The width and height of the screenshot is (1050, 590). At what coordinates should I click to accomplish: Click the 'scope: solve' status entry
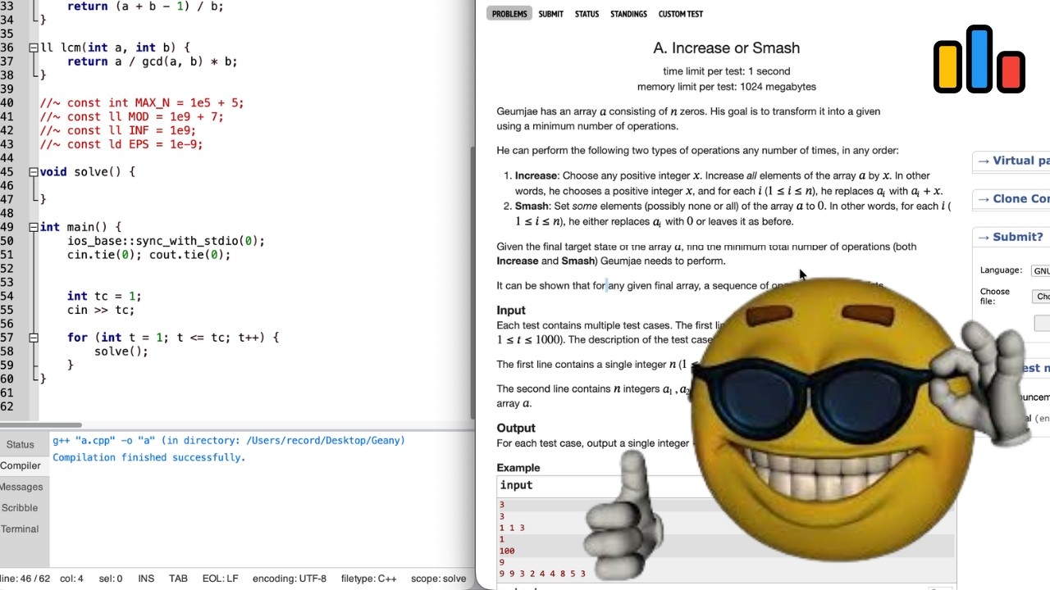click(x=439, y=579)
